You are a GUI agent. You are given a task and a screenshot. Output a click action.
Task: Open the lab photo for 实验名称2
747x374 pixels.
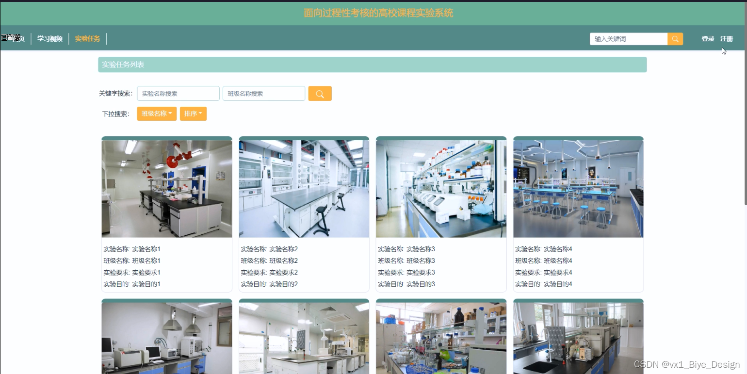(304, 189)
